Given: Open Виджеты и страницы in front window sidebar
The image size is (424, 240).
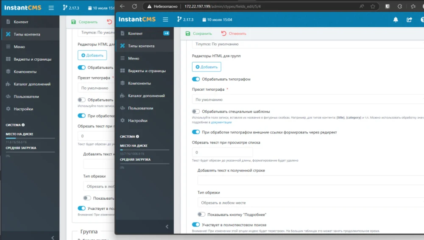Looking at the screenshot, I should pos(145,71).
